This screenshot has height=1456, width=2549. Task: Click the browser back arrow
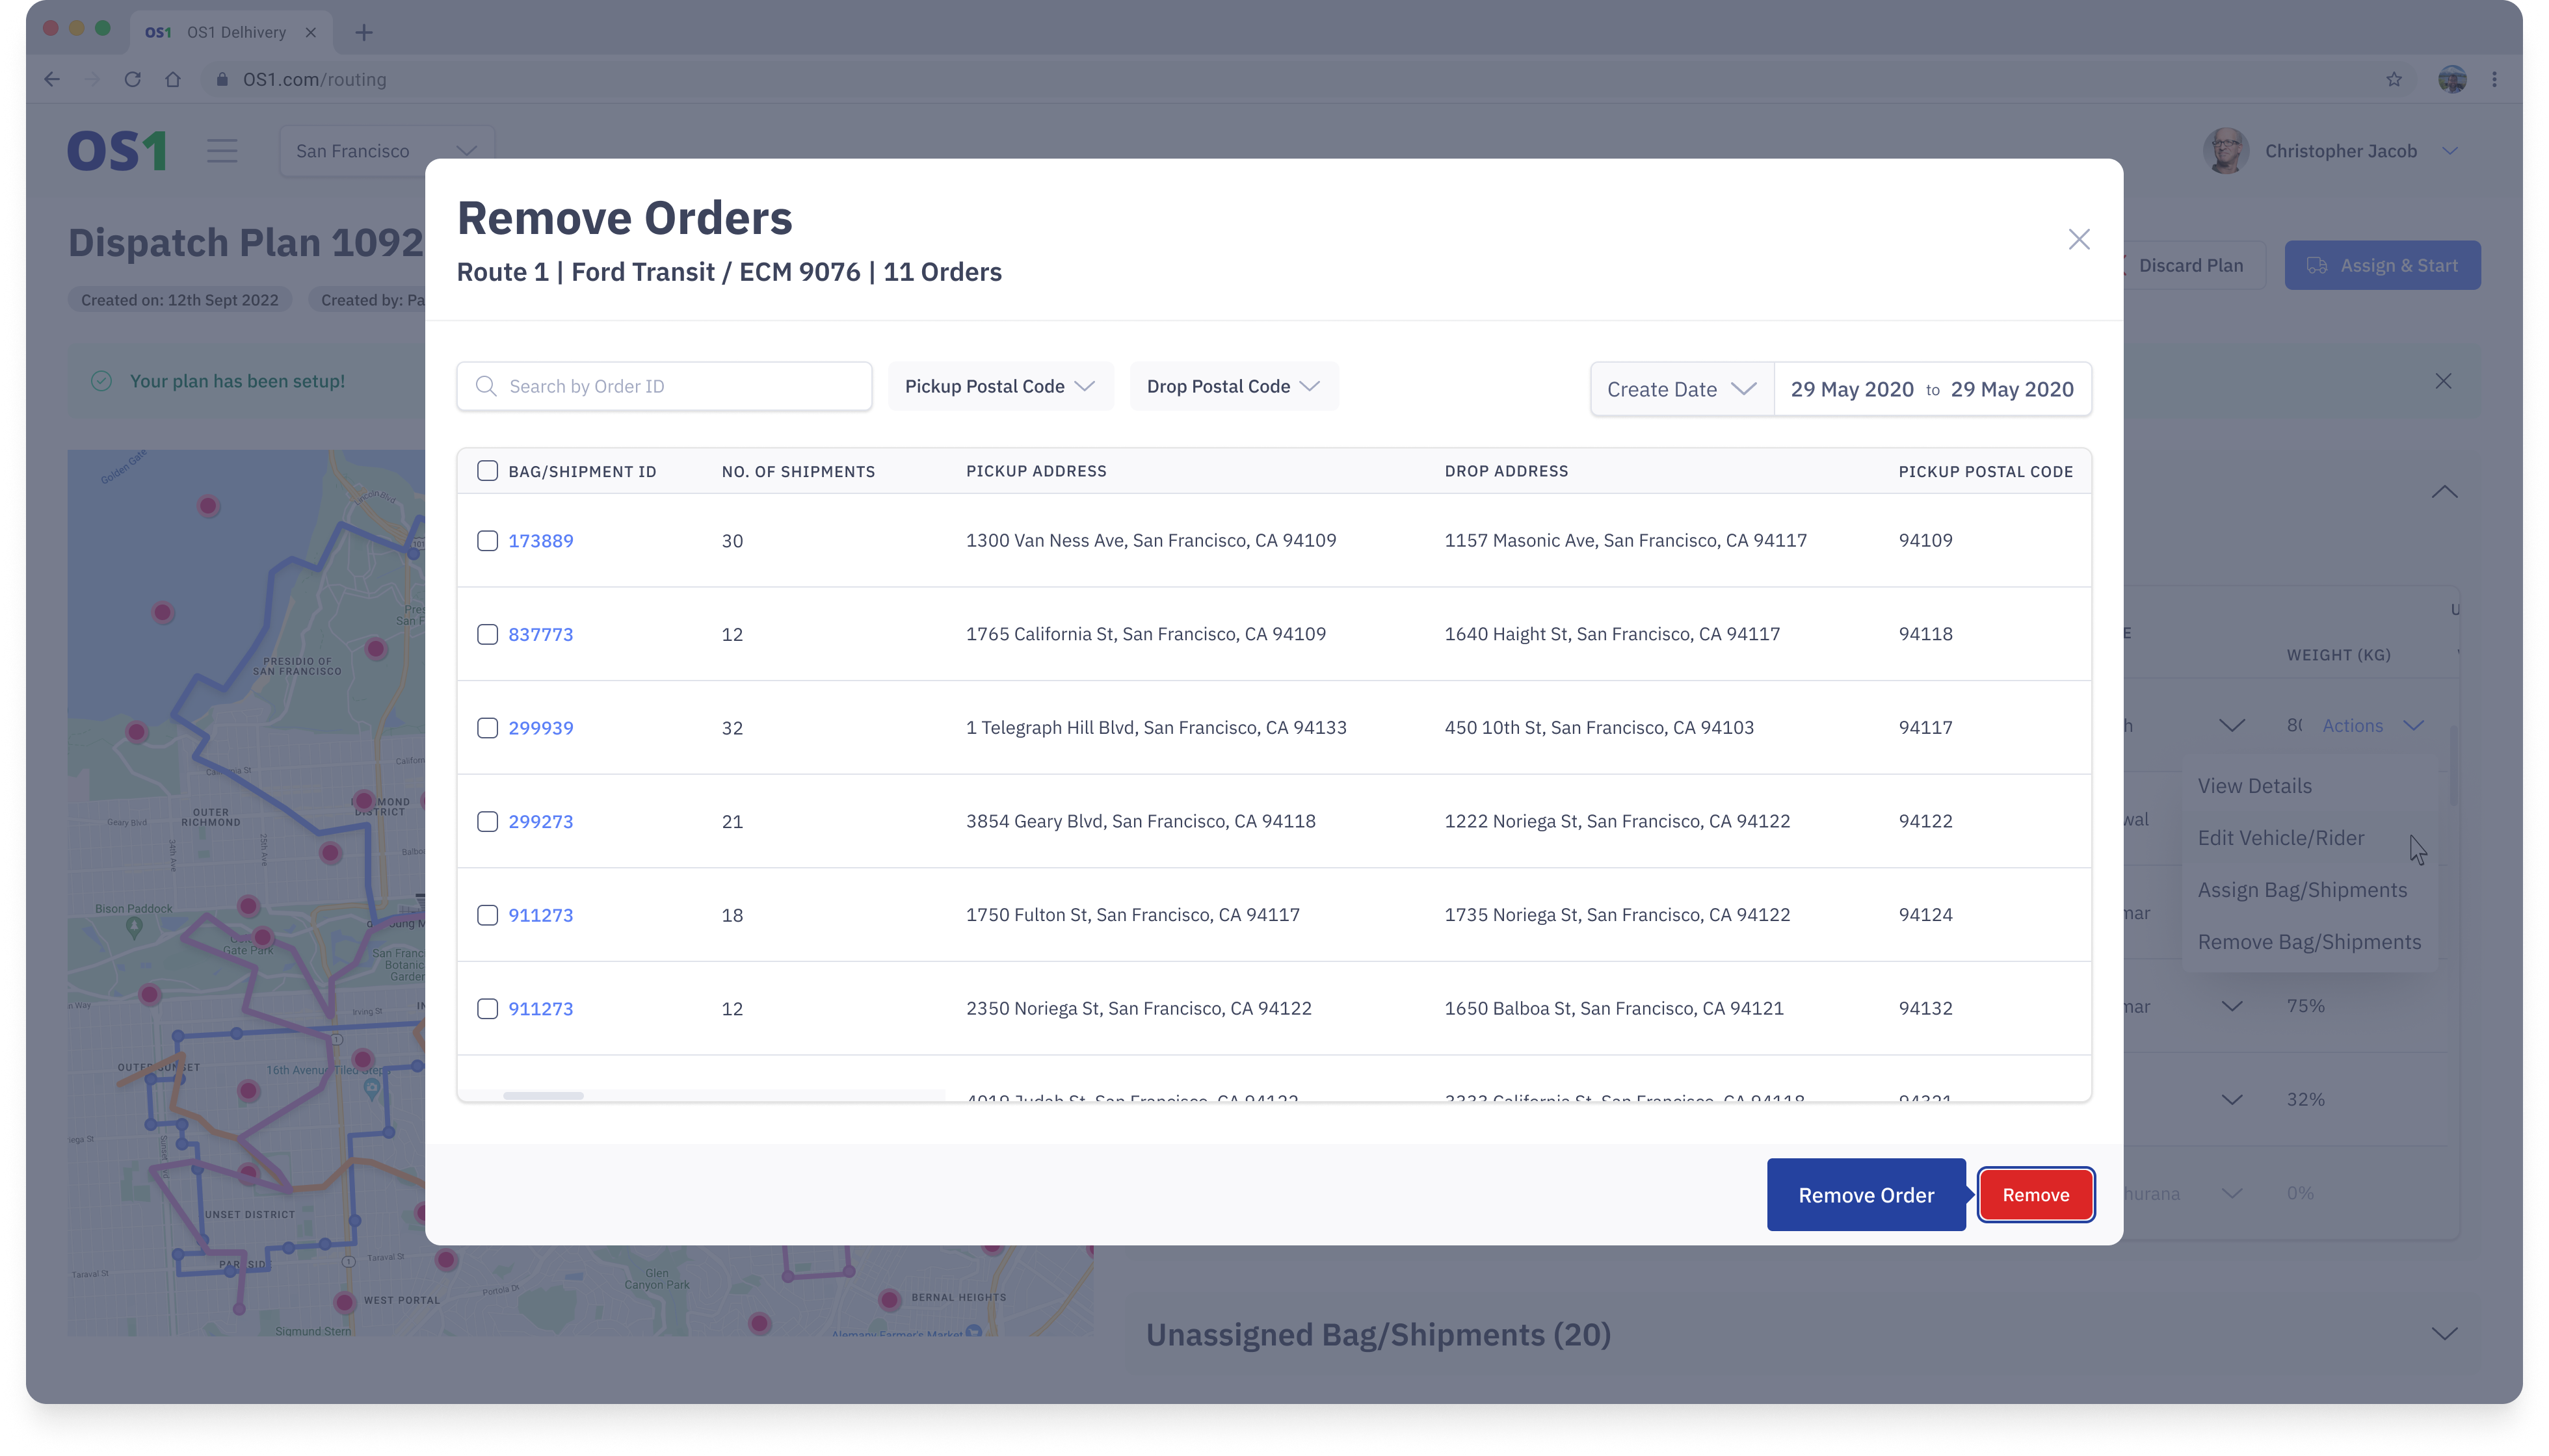(x=52, y=79)
